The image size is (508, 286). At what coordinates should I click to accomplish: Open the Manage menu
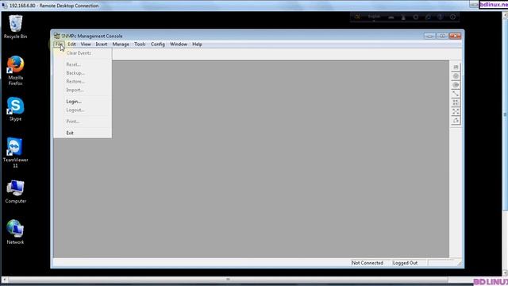[x=121, y=44]
